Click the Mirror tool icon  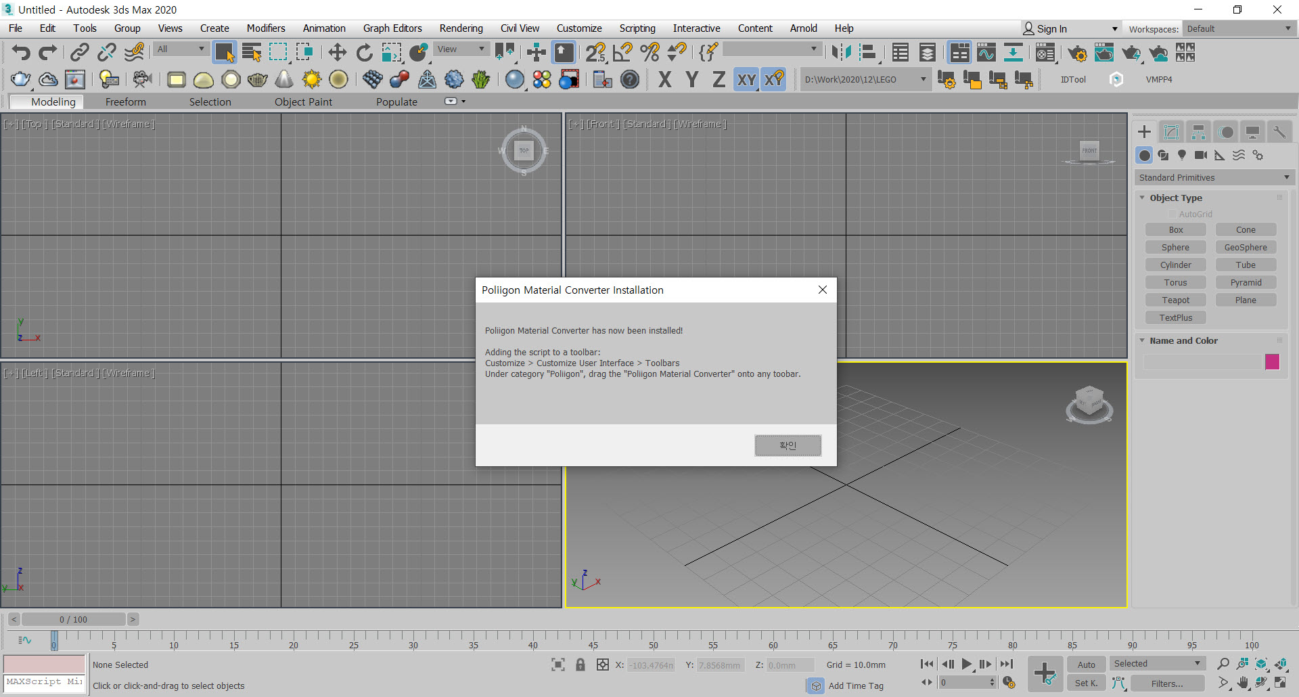[841, 52]
